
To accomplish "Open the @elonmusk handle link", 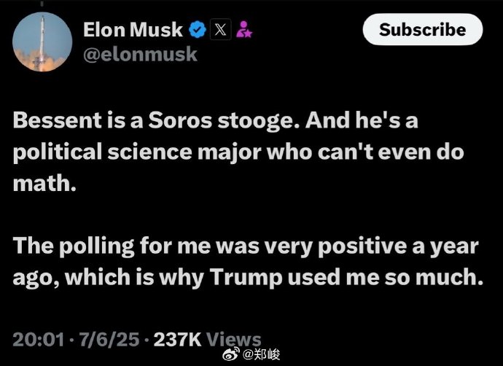I will (x=140, y=54).
